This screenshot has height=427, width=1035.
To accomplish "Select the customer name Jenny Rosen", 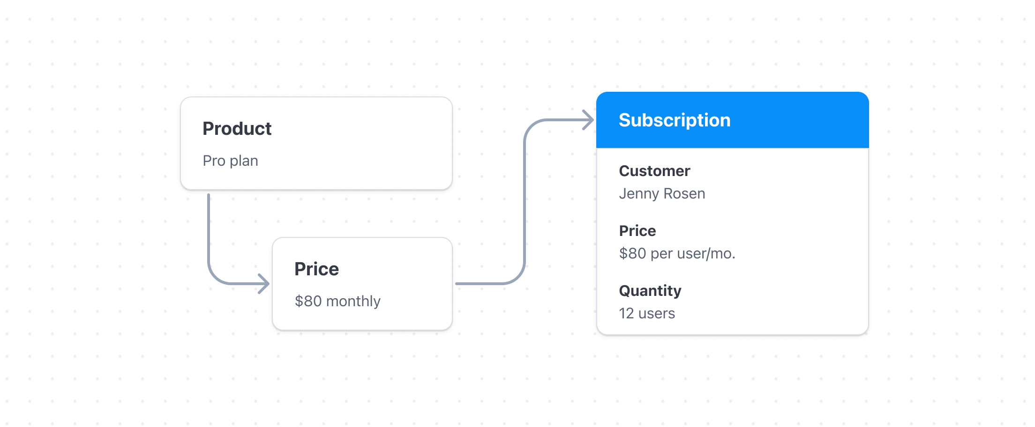I will tap(662, 193).
